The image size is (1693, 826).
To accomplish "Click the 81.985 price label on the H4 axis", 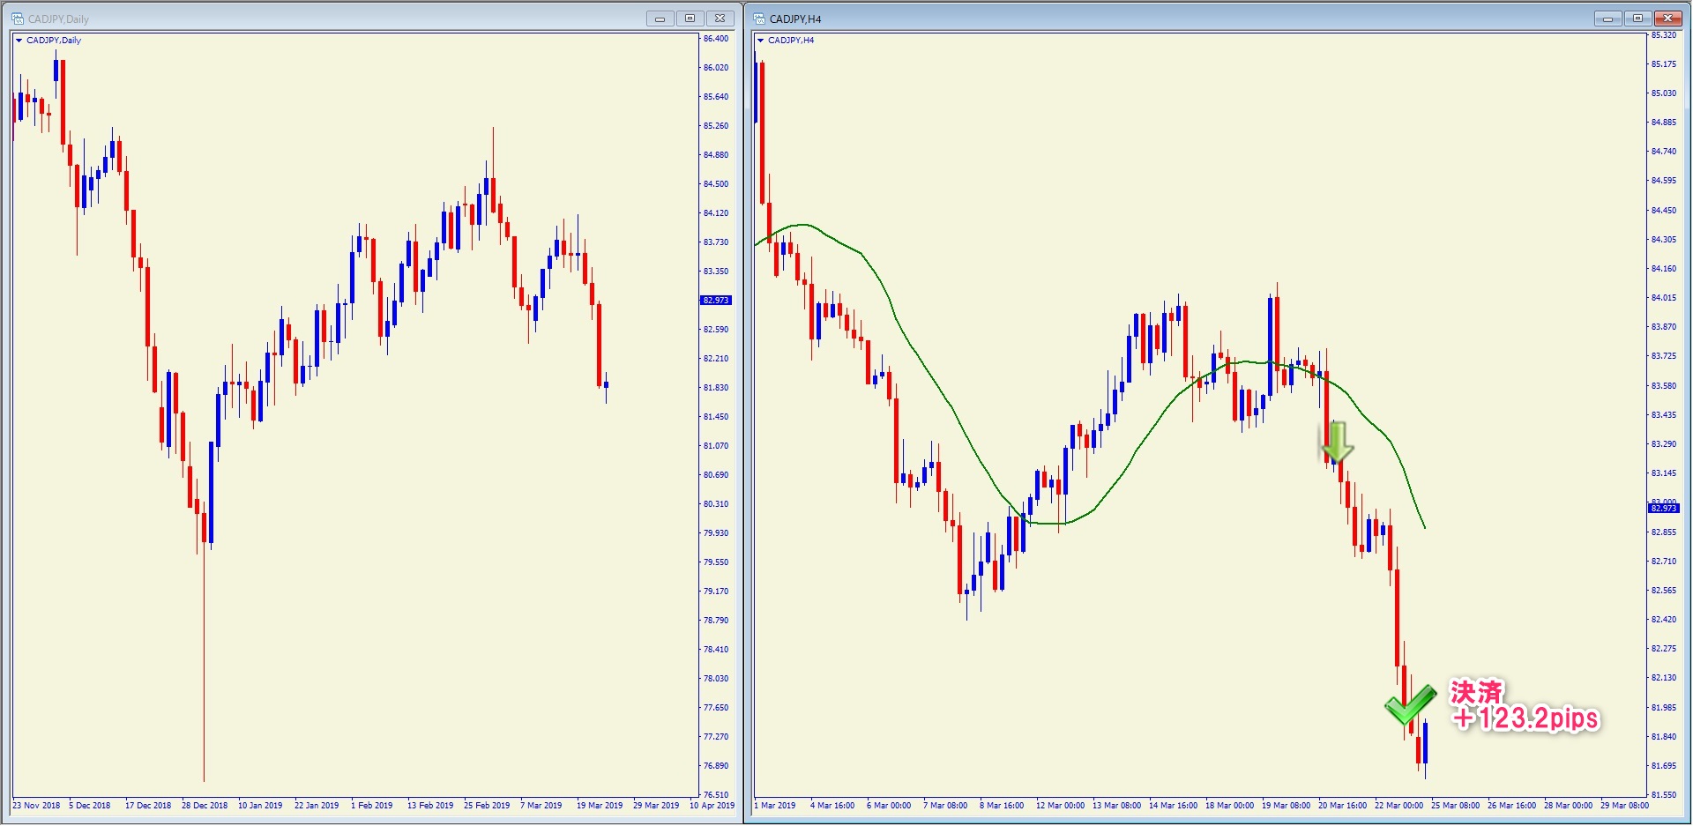I will click(x=1664, y=708).
